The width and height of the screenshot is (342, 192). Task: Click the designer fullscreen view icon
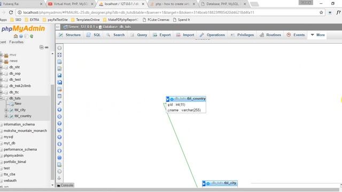[x=59, y=55]
